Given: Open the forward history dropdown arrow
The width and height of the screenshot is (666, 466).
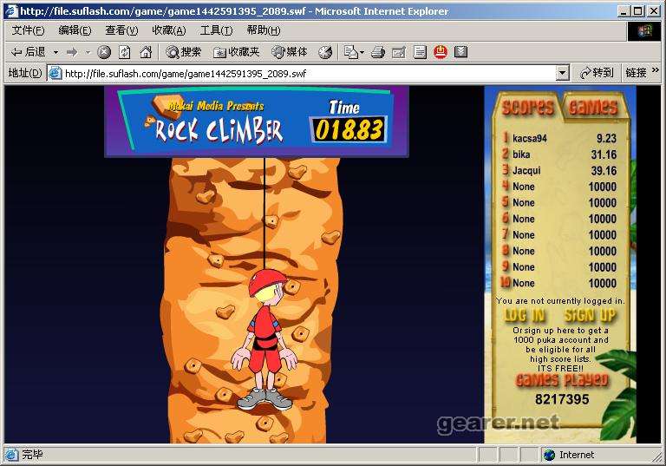Looking at the screenshot, I should (x=88, y=52).
